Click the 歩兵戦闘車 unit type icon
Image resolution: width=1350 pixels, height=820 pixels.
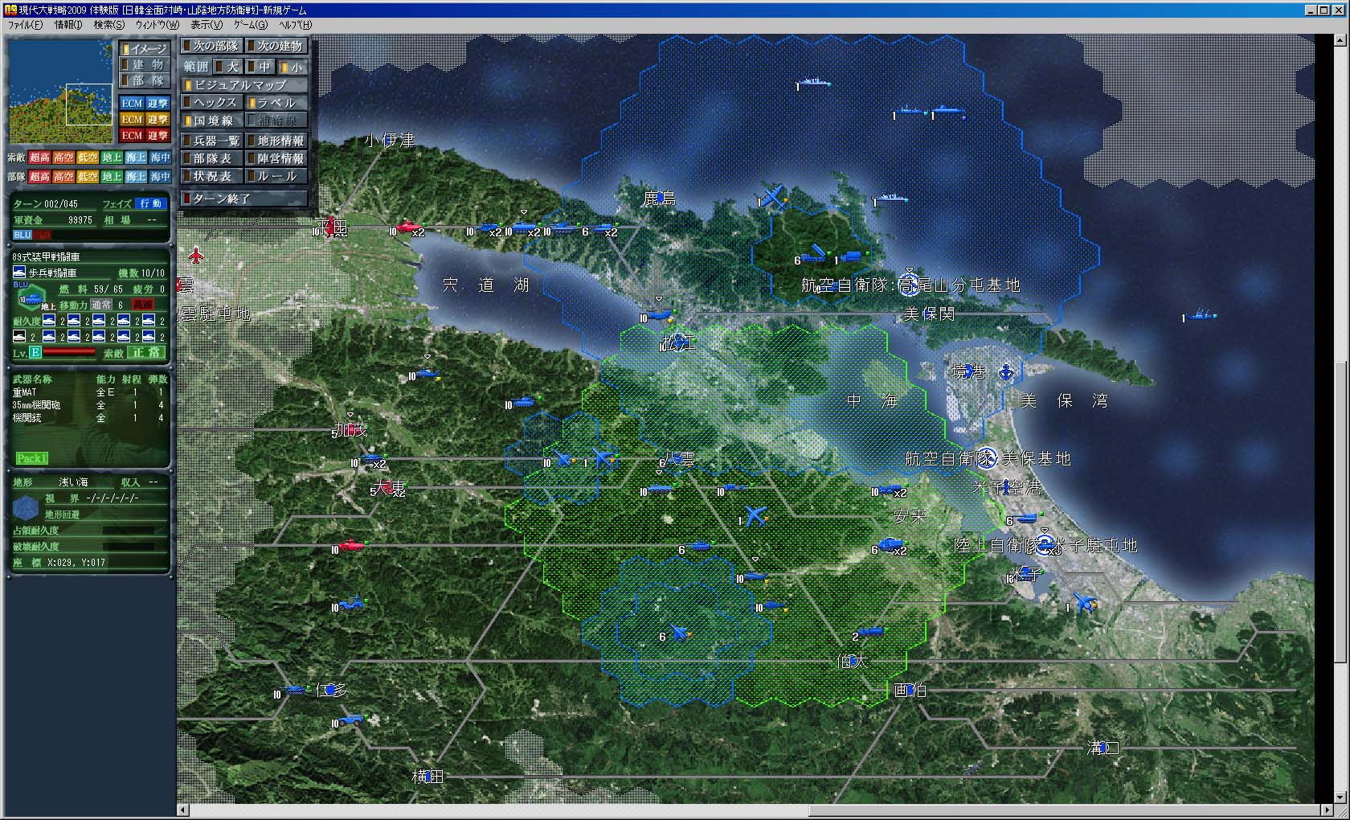20,273
